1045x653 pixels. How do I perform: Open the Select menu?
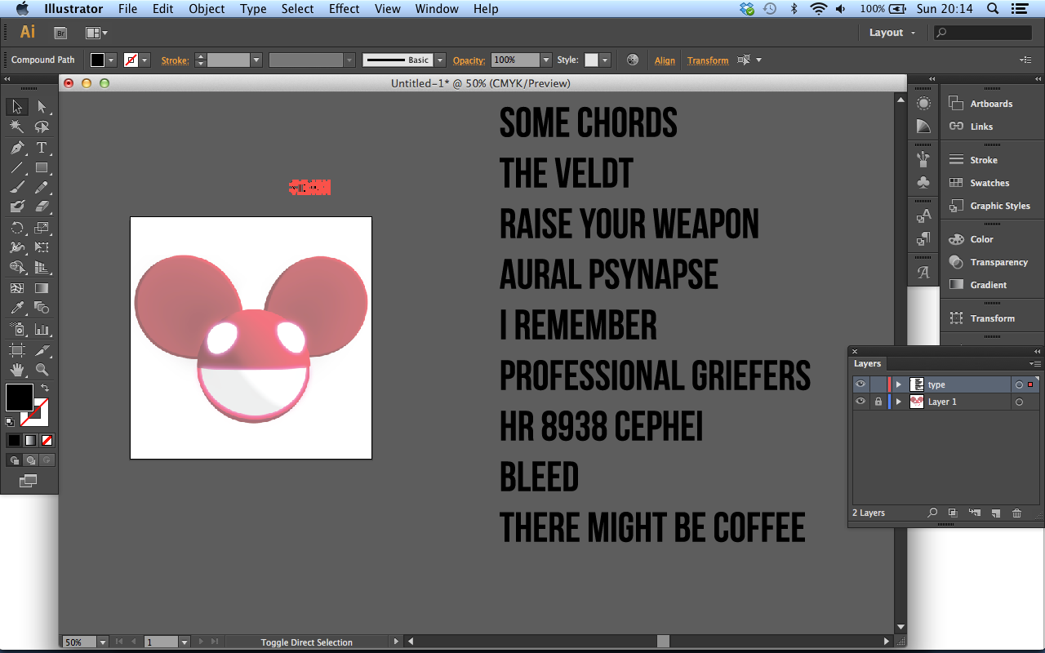pyautogui.click(x=297, y=9)
